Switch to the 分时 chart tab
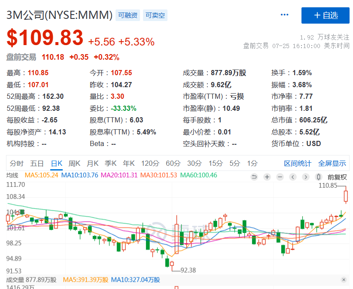Image resolution: width=353 pixels, height=289 pixels. 16,164
